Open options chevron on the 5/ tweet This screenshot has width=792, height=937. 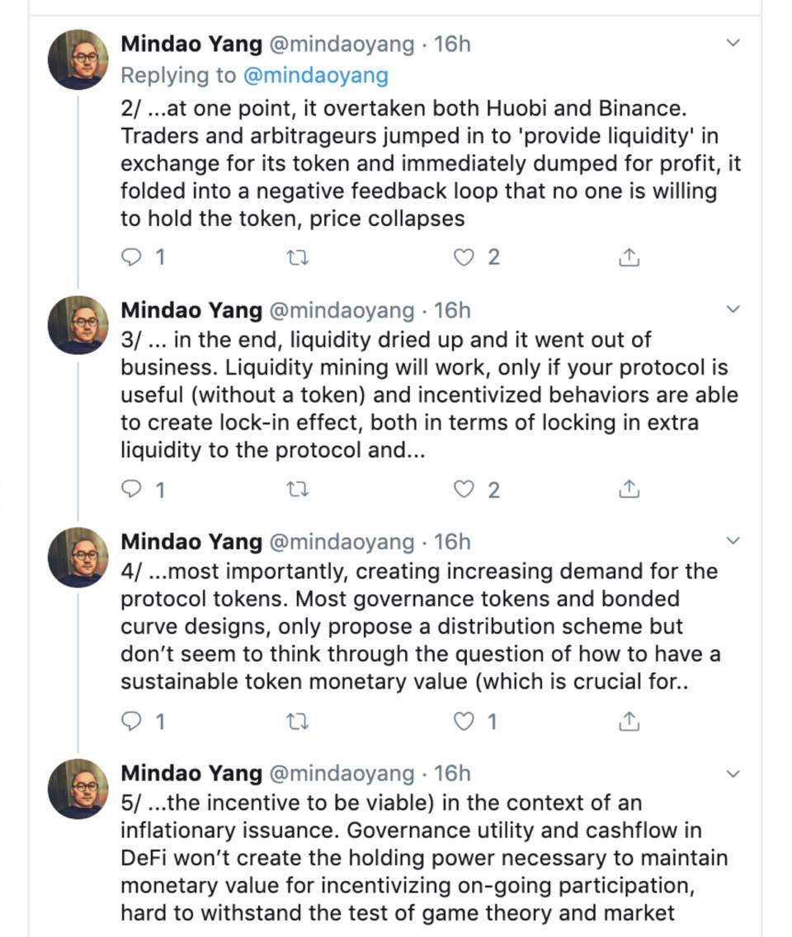pos(733,774)
